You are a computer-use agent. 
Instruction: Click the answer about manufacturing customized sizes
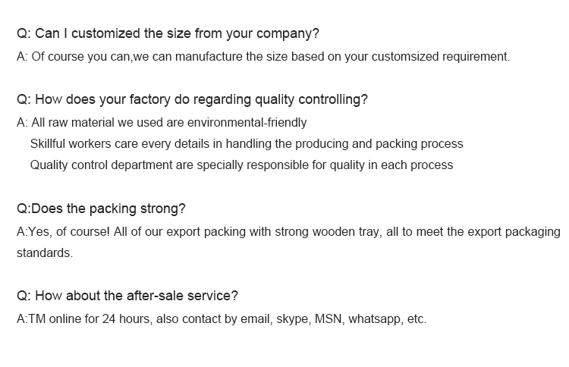(263, 57)
